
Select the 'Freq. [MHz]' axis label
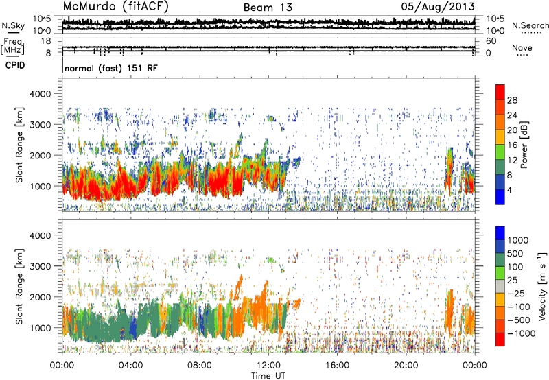pos(12,46)
